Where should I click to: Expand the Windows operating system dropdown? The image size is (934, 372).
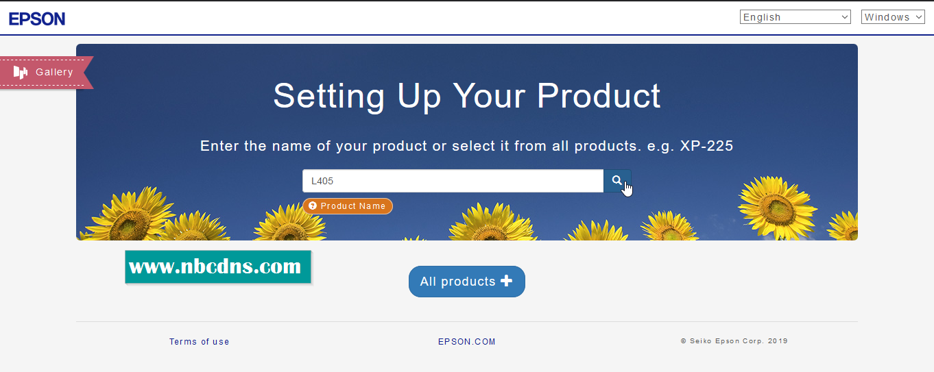893,17
